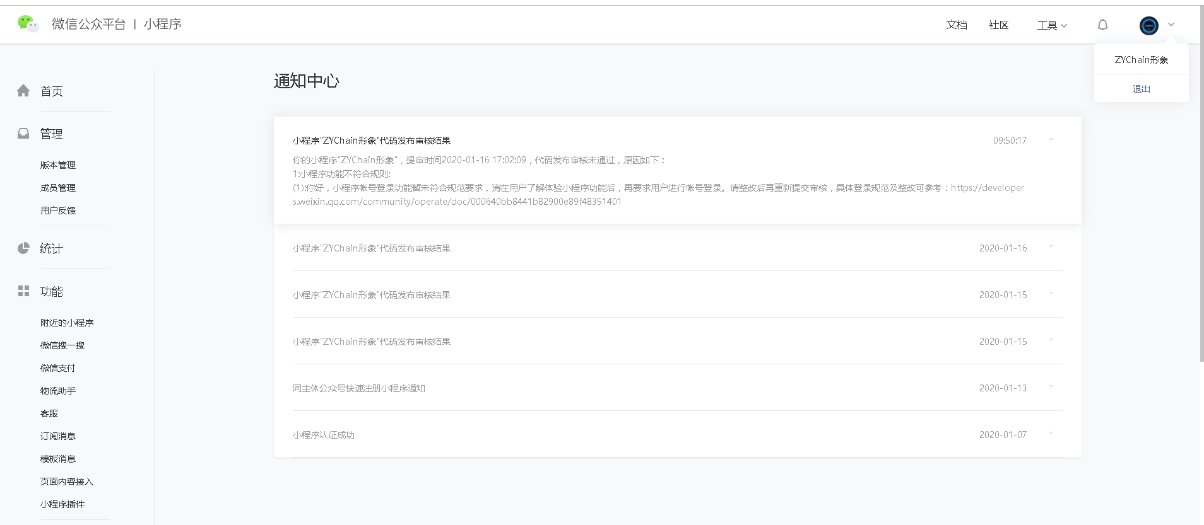The image size is (1204, 525).
Task: Collapse the 09:50:17 notification arrow
Action: pos(1051,140)
